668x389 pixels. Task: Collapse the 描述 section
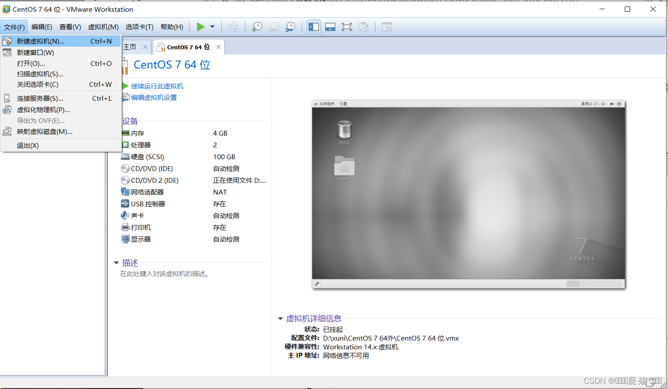point(116,263)
